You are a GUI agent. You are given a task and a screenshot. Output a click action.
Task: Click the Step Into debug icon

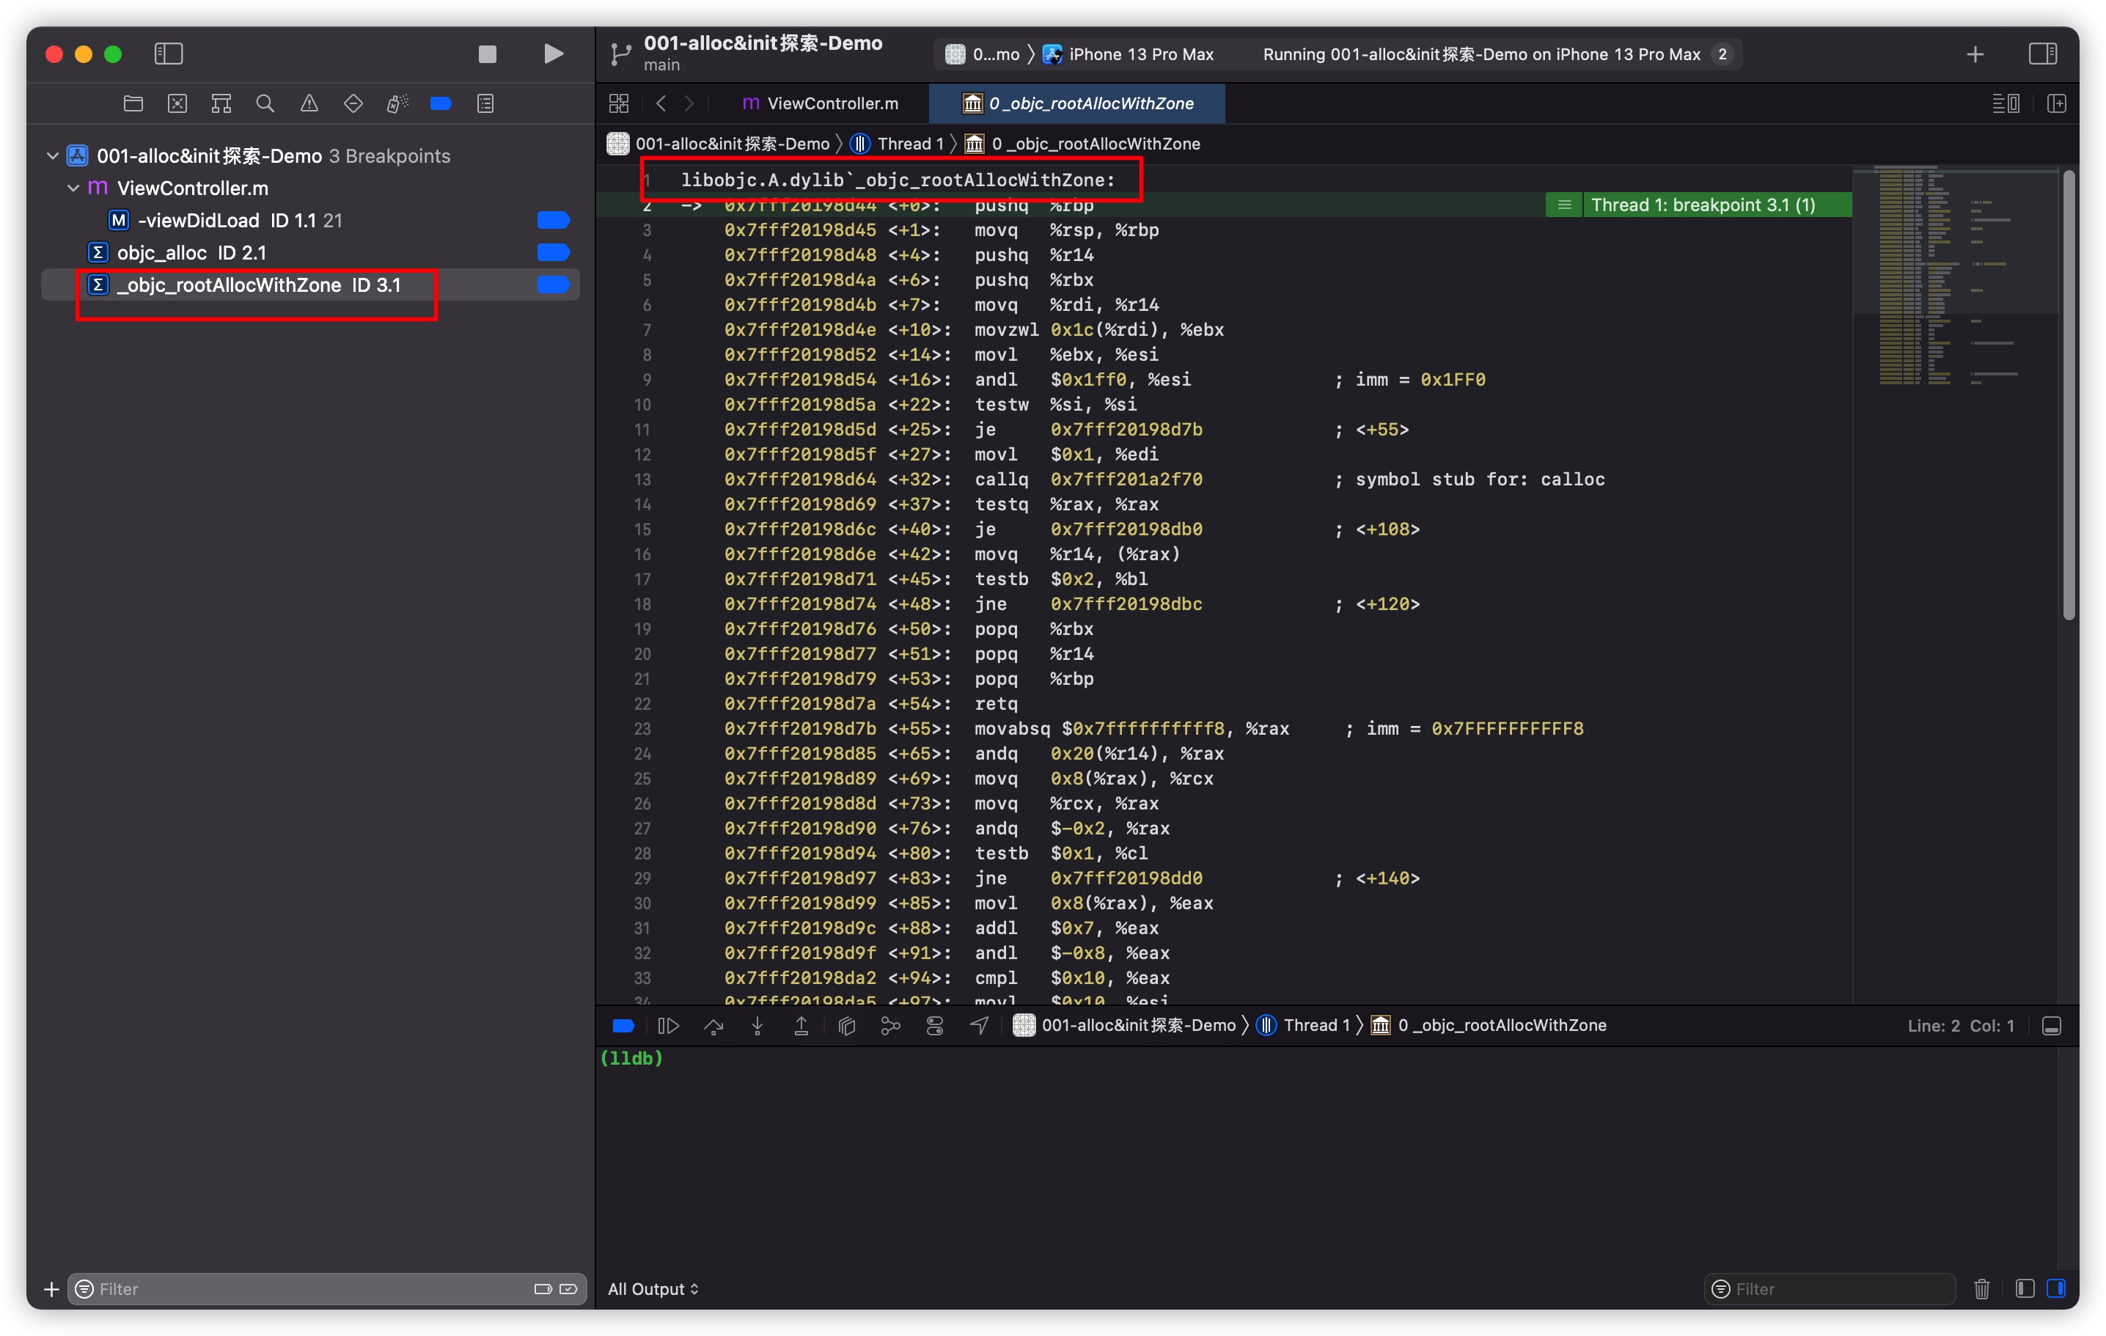757,1026
